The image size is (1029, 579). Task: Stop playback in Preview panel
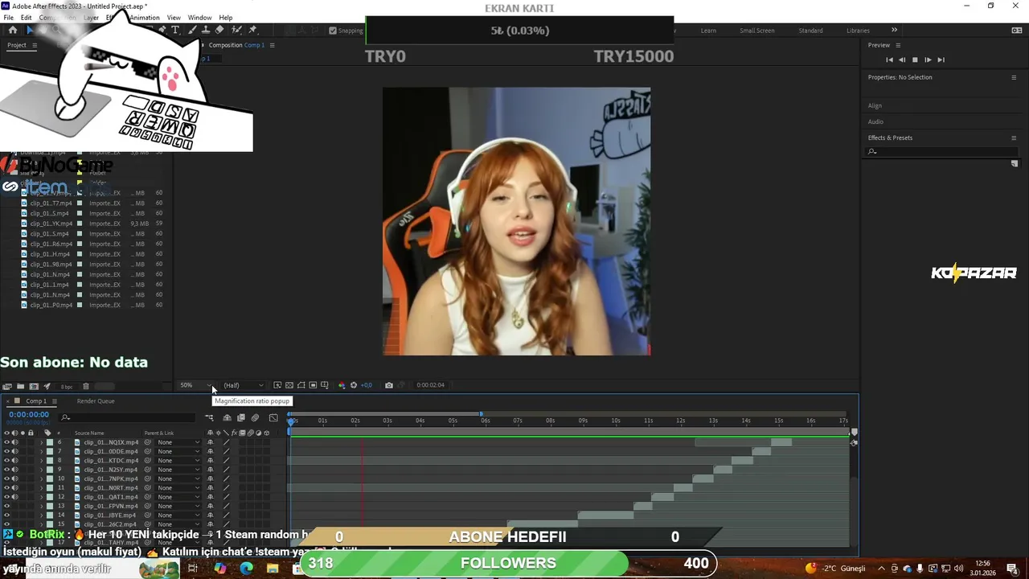click(915, 60)
